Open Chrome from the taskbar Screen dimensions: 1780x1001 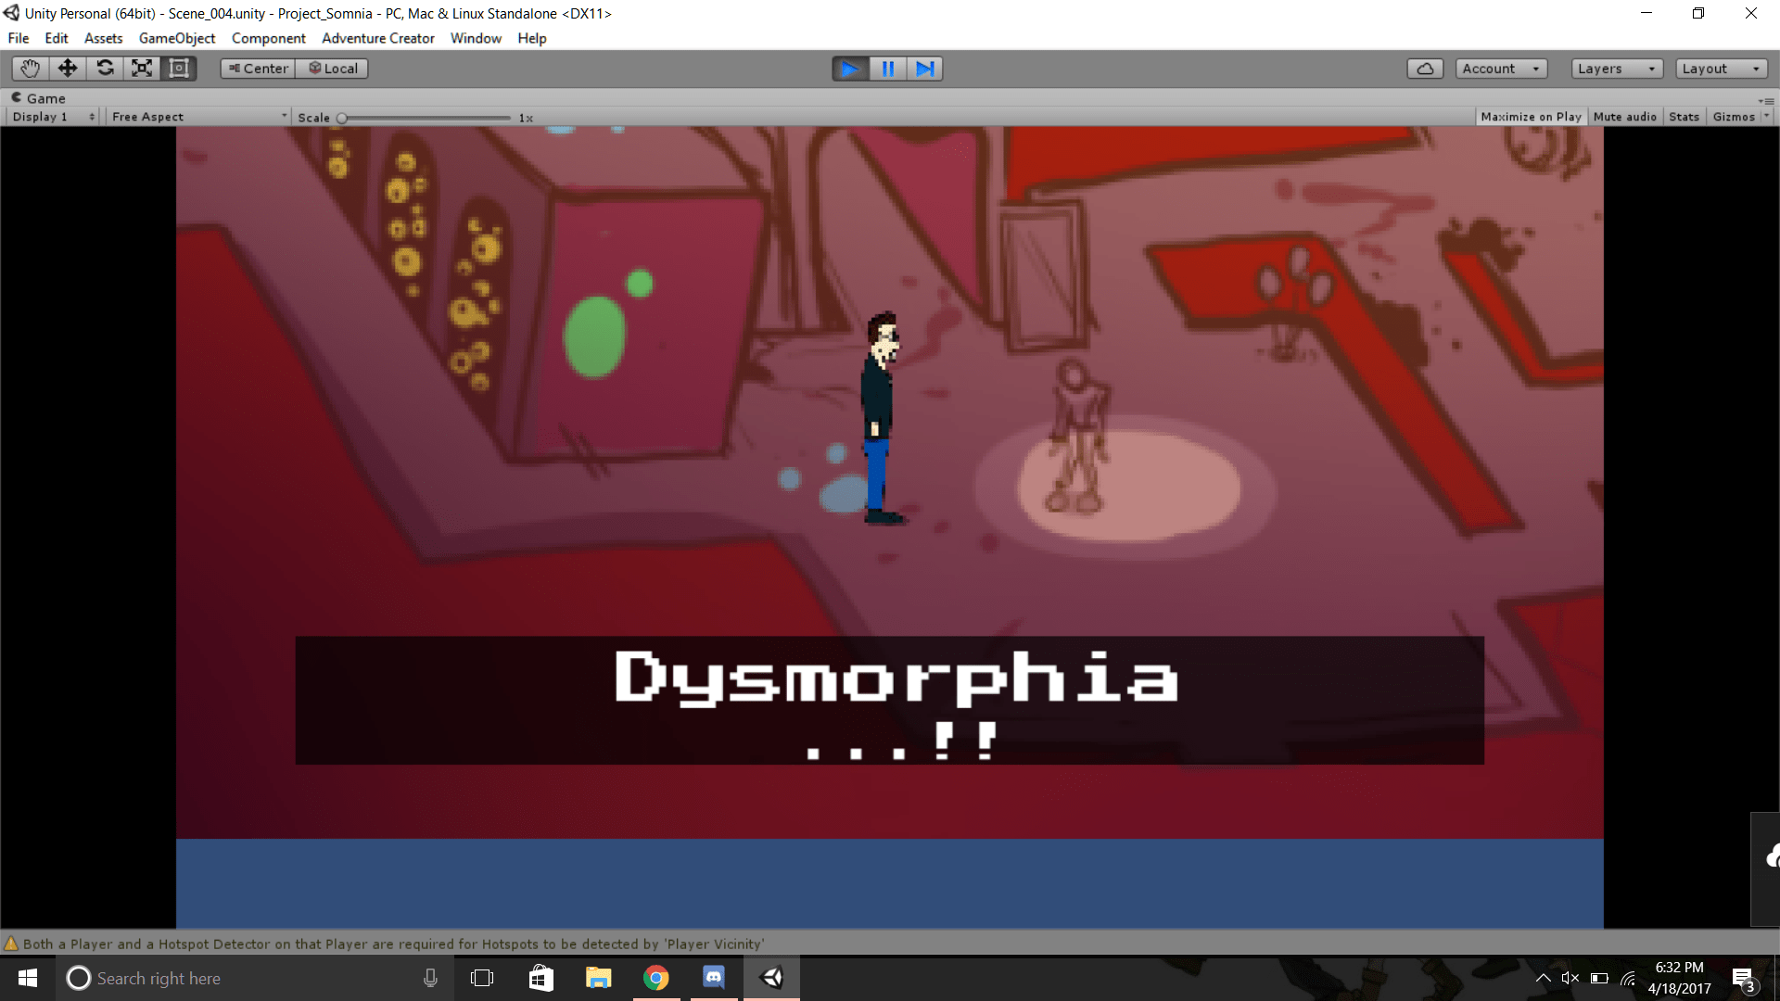click(x=655, y=978)
